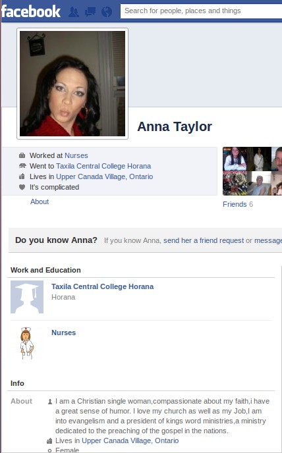Open the friend requests icon
The image size is (282, 453).
73,12
